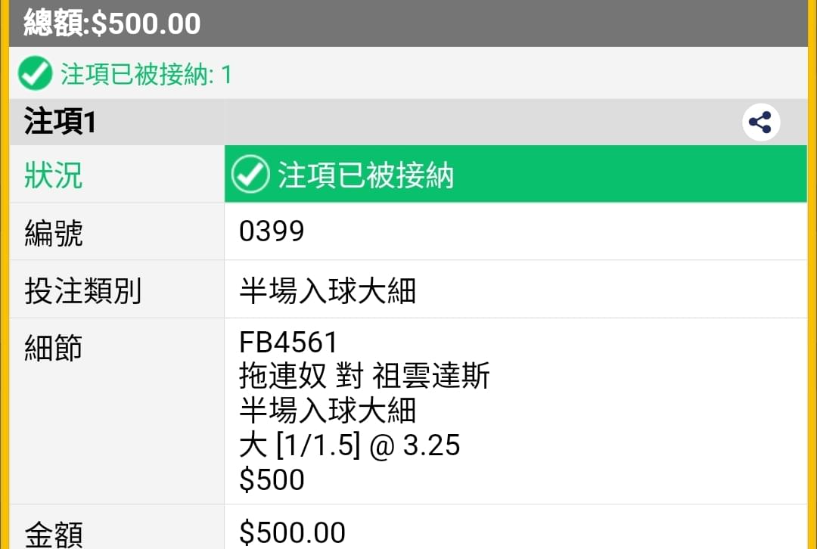Select the 大 [1/1.5] @ 3.25 odds line
This screenshot has width=817, height=549.
point(349,446)
